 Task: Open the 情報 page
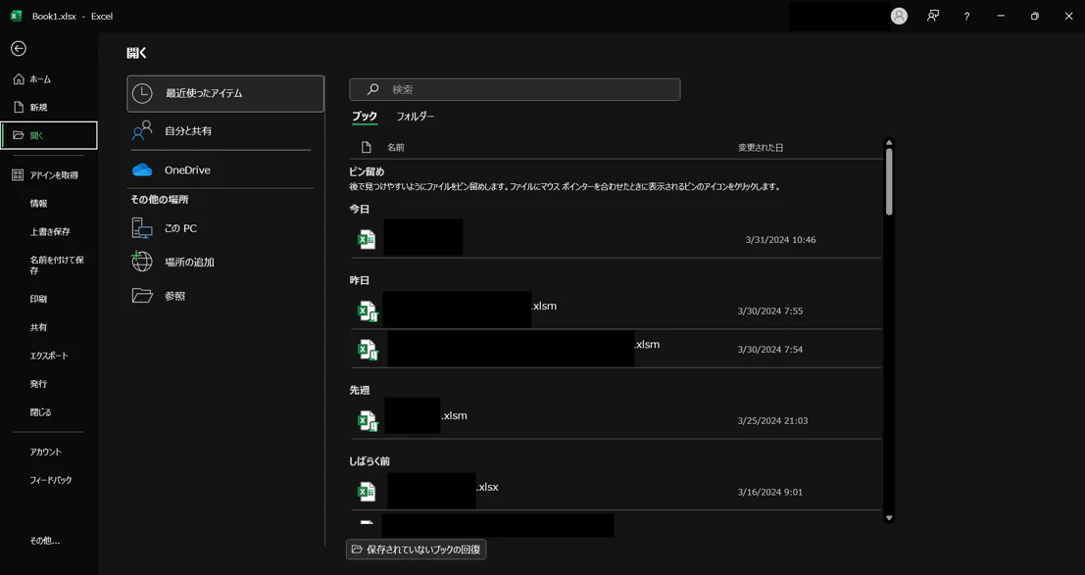[x=39, y=204]
